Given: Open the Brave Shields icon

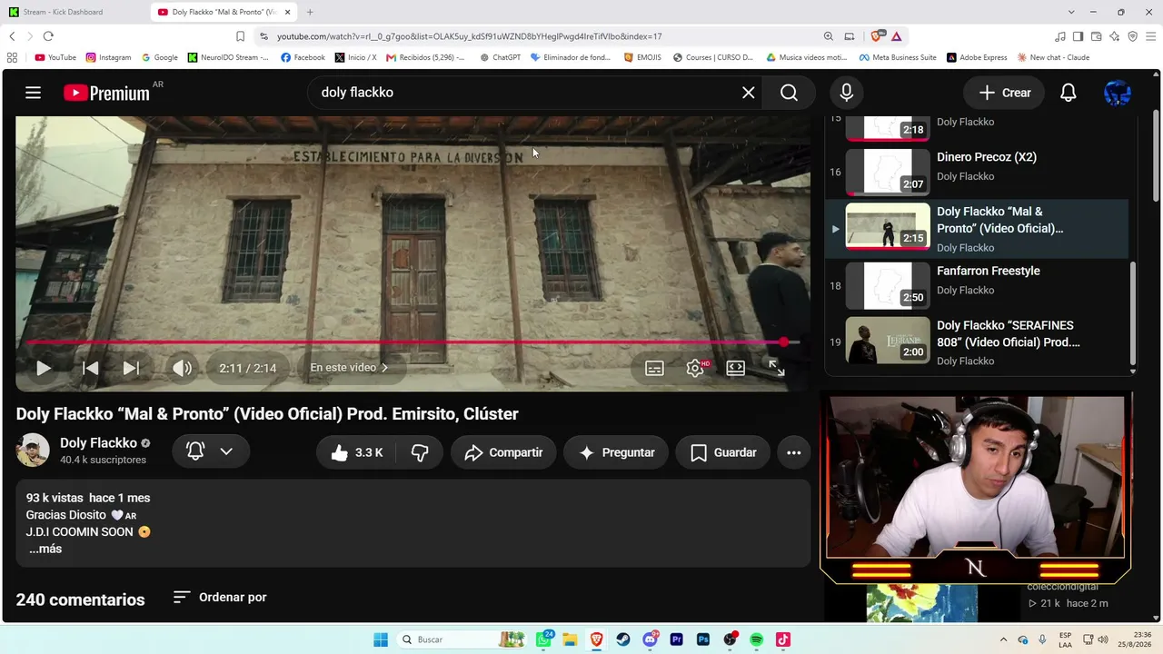Looking at the screenshot, I should (x=877, y=36).
